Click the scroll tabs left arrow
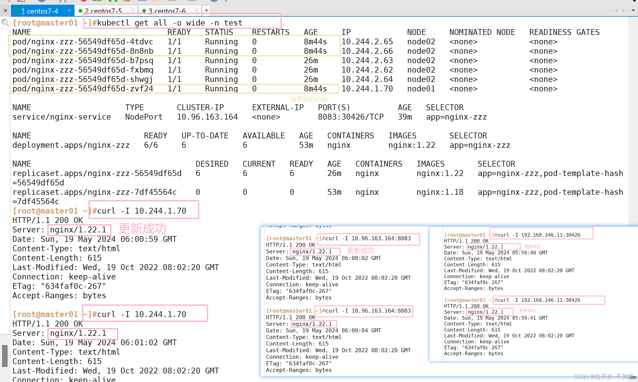This screenshot has width=638, height=382. [x=616, y=11]
